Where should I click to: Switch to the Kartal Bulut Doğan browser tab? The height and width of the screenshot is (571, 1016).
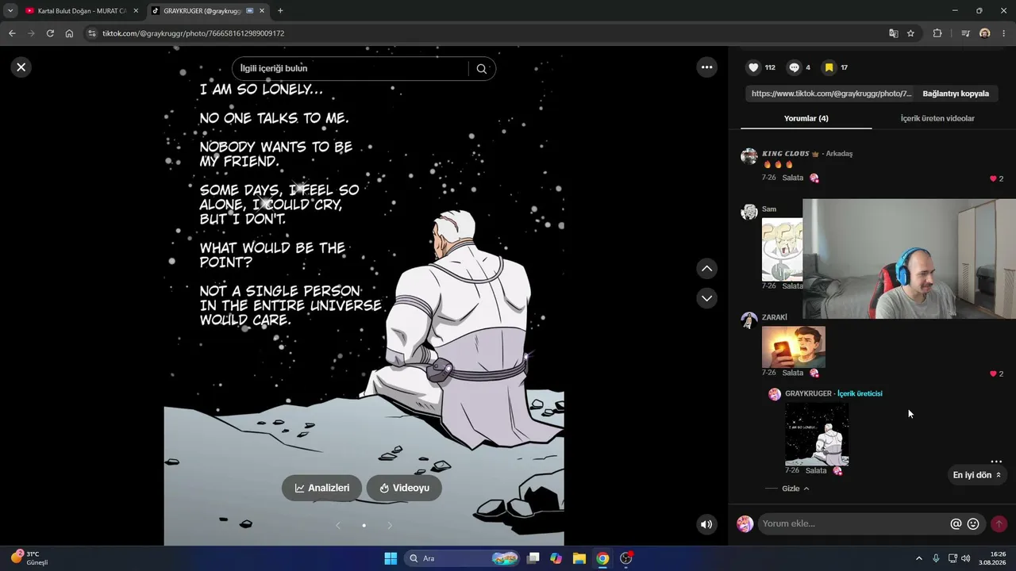82,11
